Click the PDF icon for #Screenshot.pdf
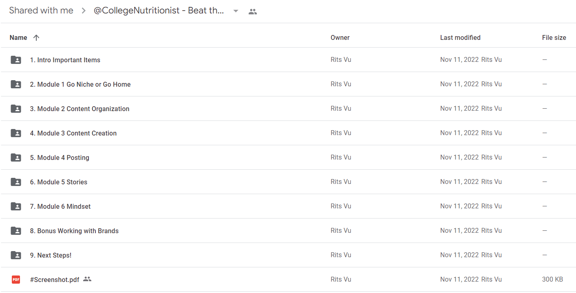Viewport: 576px width, 293px height. (x=16, y=280)
